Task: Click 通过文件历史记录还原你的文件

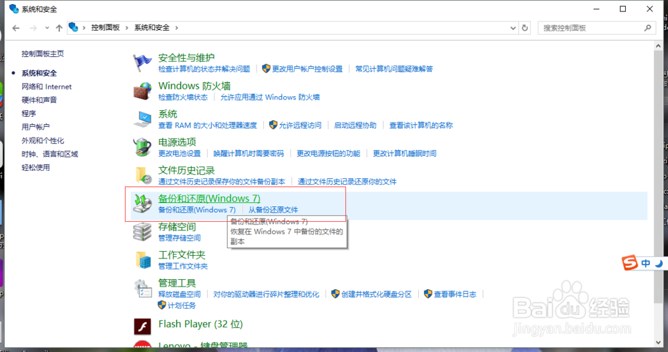Action: point(347,182)
